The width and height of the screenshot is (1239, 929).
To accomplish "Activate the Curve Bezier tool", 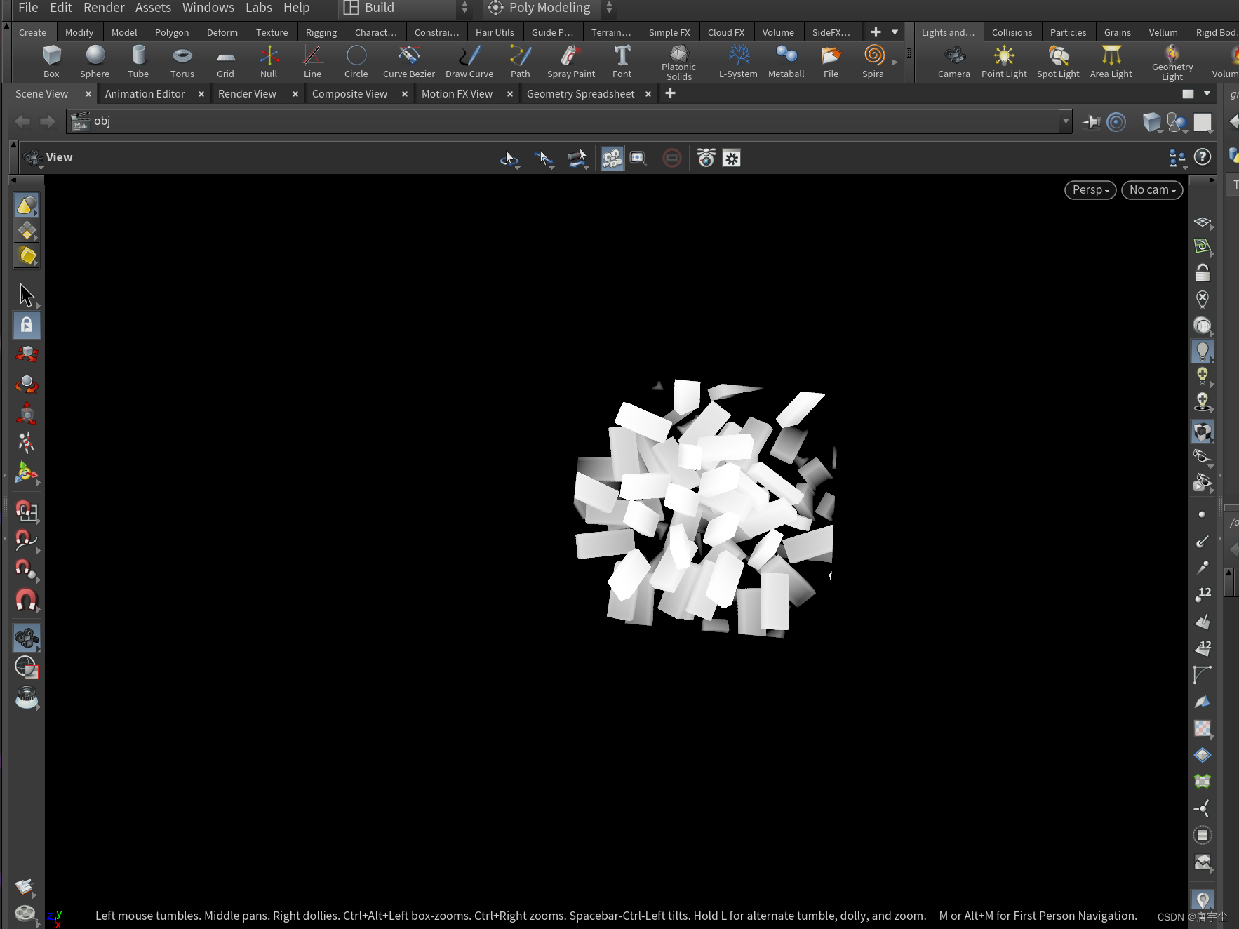I will pyautogui.click(x=409, y=62).
